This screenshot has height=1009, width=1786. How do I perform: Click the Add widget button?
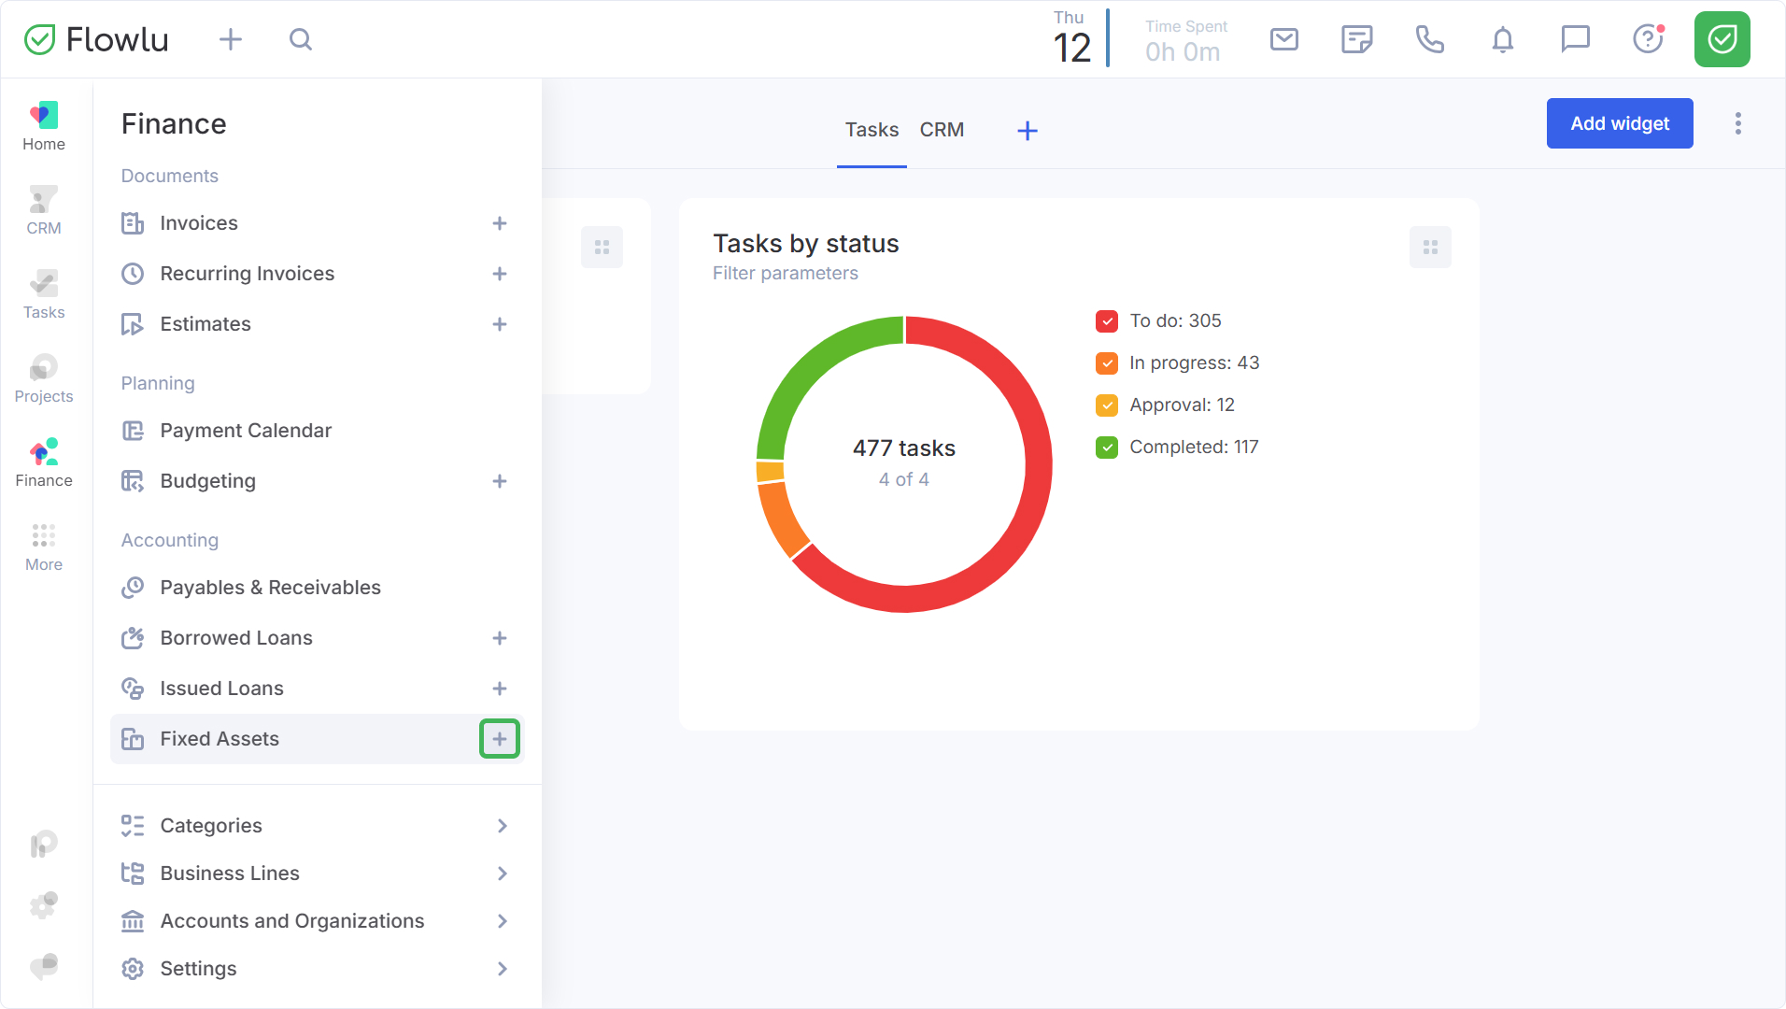tap(1620, 123)
